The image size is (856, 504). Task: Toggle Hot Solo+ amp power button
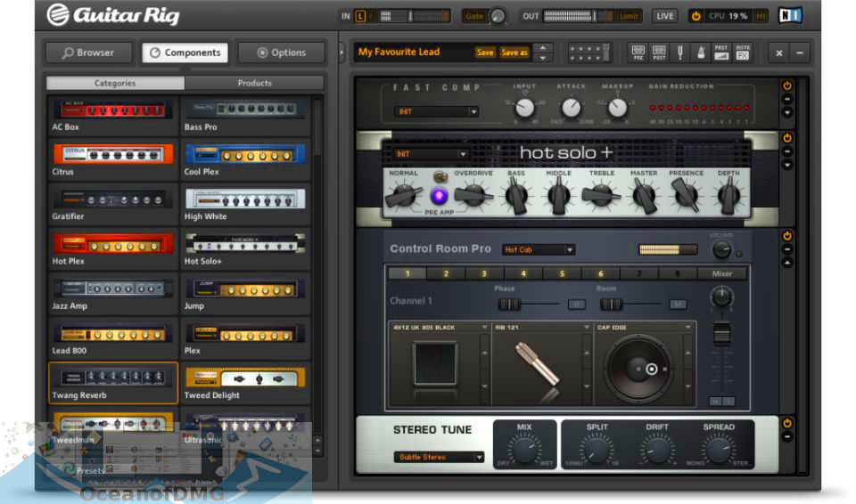click(787, 138)
